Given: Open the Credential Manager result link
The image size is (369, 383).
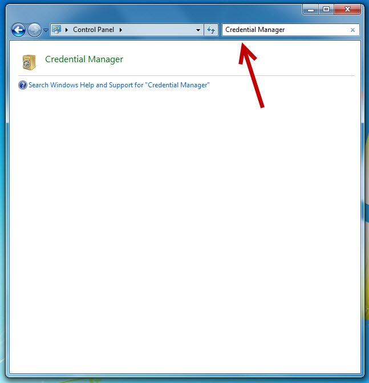Looking at the screenshot, I should point(84,59).
